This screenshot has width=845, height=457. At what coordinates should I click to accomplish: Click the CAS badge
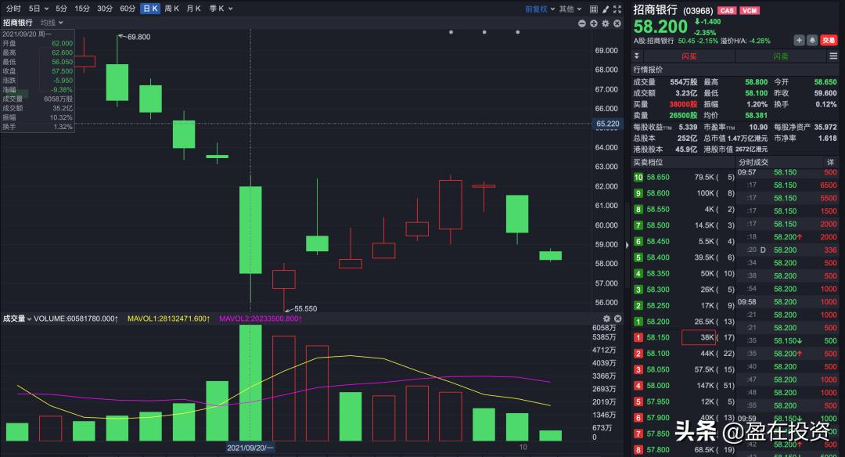click(x=727, y=10)
